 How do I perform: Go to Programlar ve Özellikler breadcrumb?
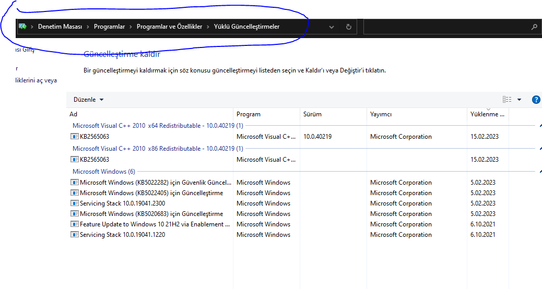click(x=169, y=27)
